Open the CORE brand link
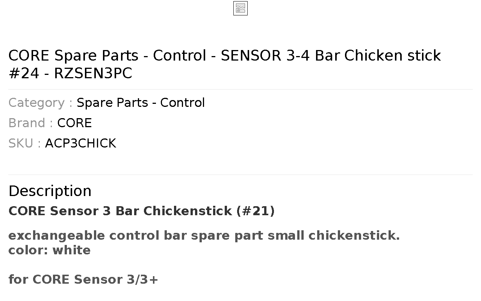481x301 pixels. (74, 123)
